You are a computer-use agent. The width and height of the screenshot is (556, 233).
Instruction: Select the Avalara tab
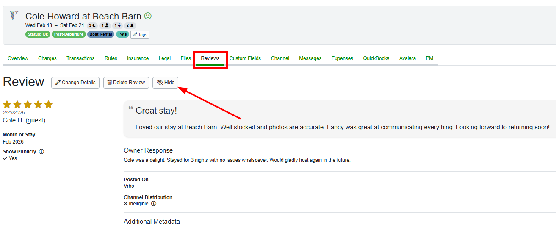click(x=407, y=58)
